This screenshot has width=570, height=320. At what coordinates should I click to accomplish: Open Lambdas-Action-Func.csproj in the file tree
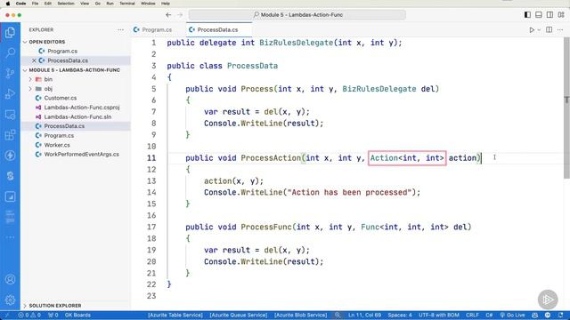[82, 108]
